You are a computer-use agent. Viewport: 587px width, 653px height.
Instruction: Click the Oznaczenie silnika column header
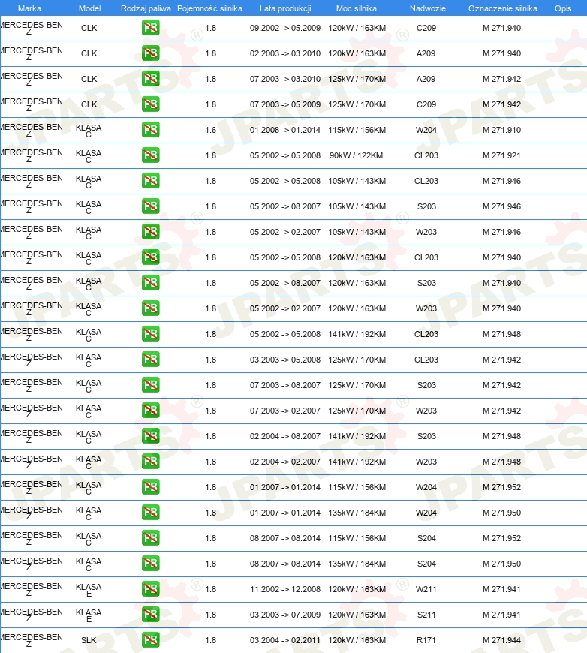502,8
